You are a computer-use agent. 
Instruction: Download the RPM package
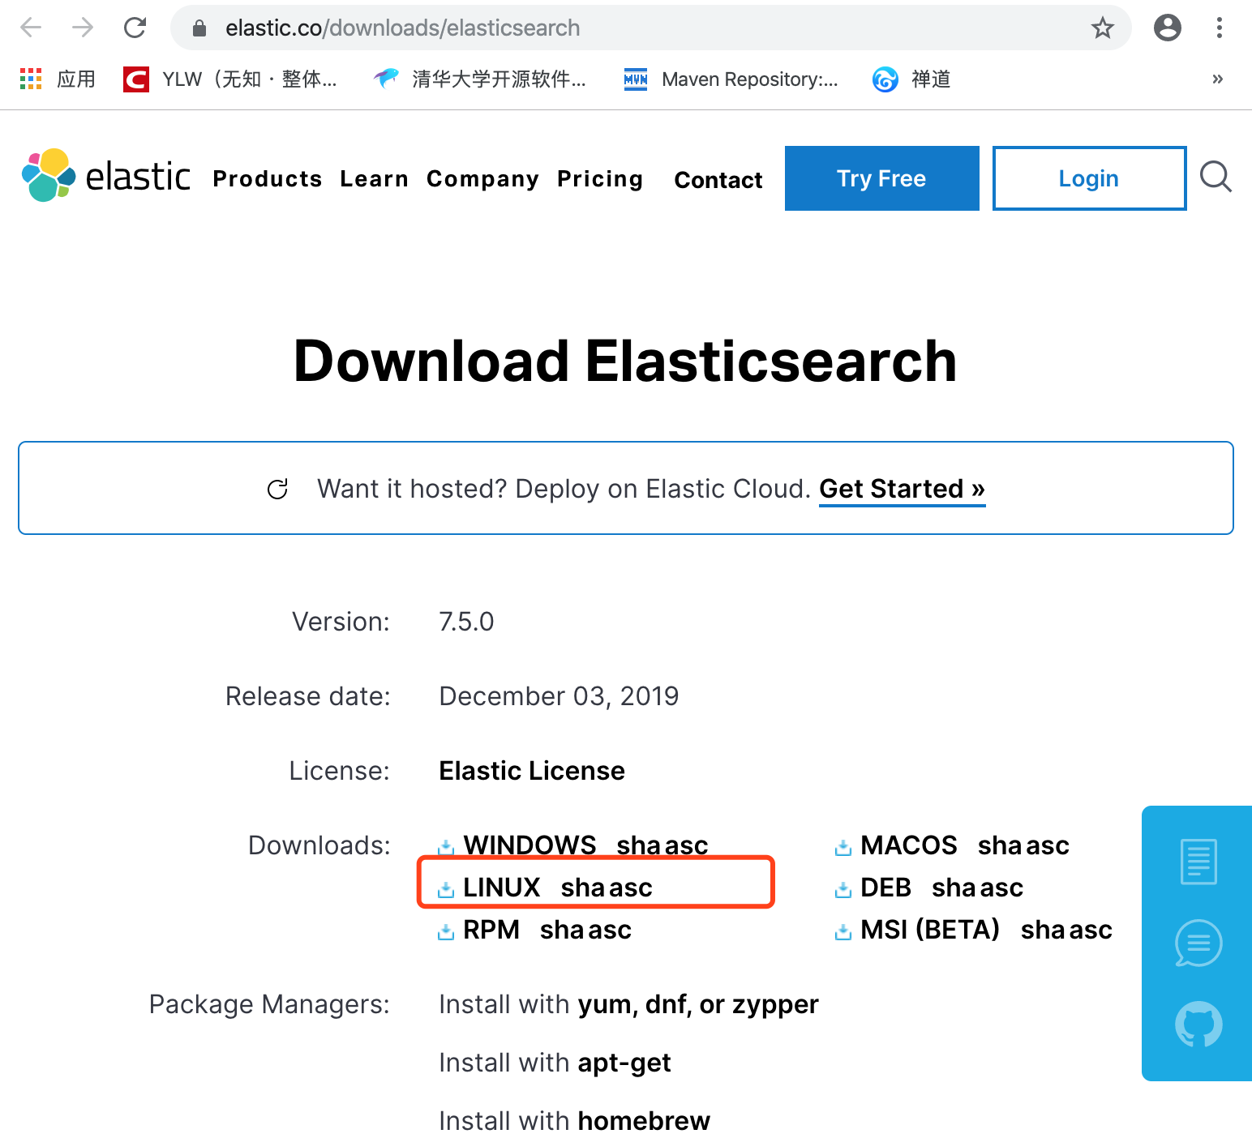(x=491, y=930)
